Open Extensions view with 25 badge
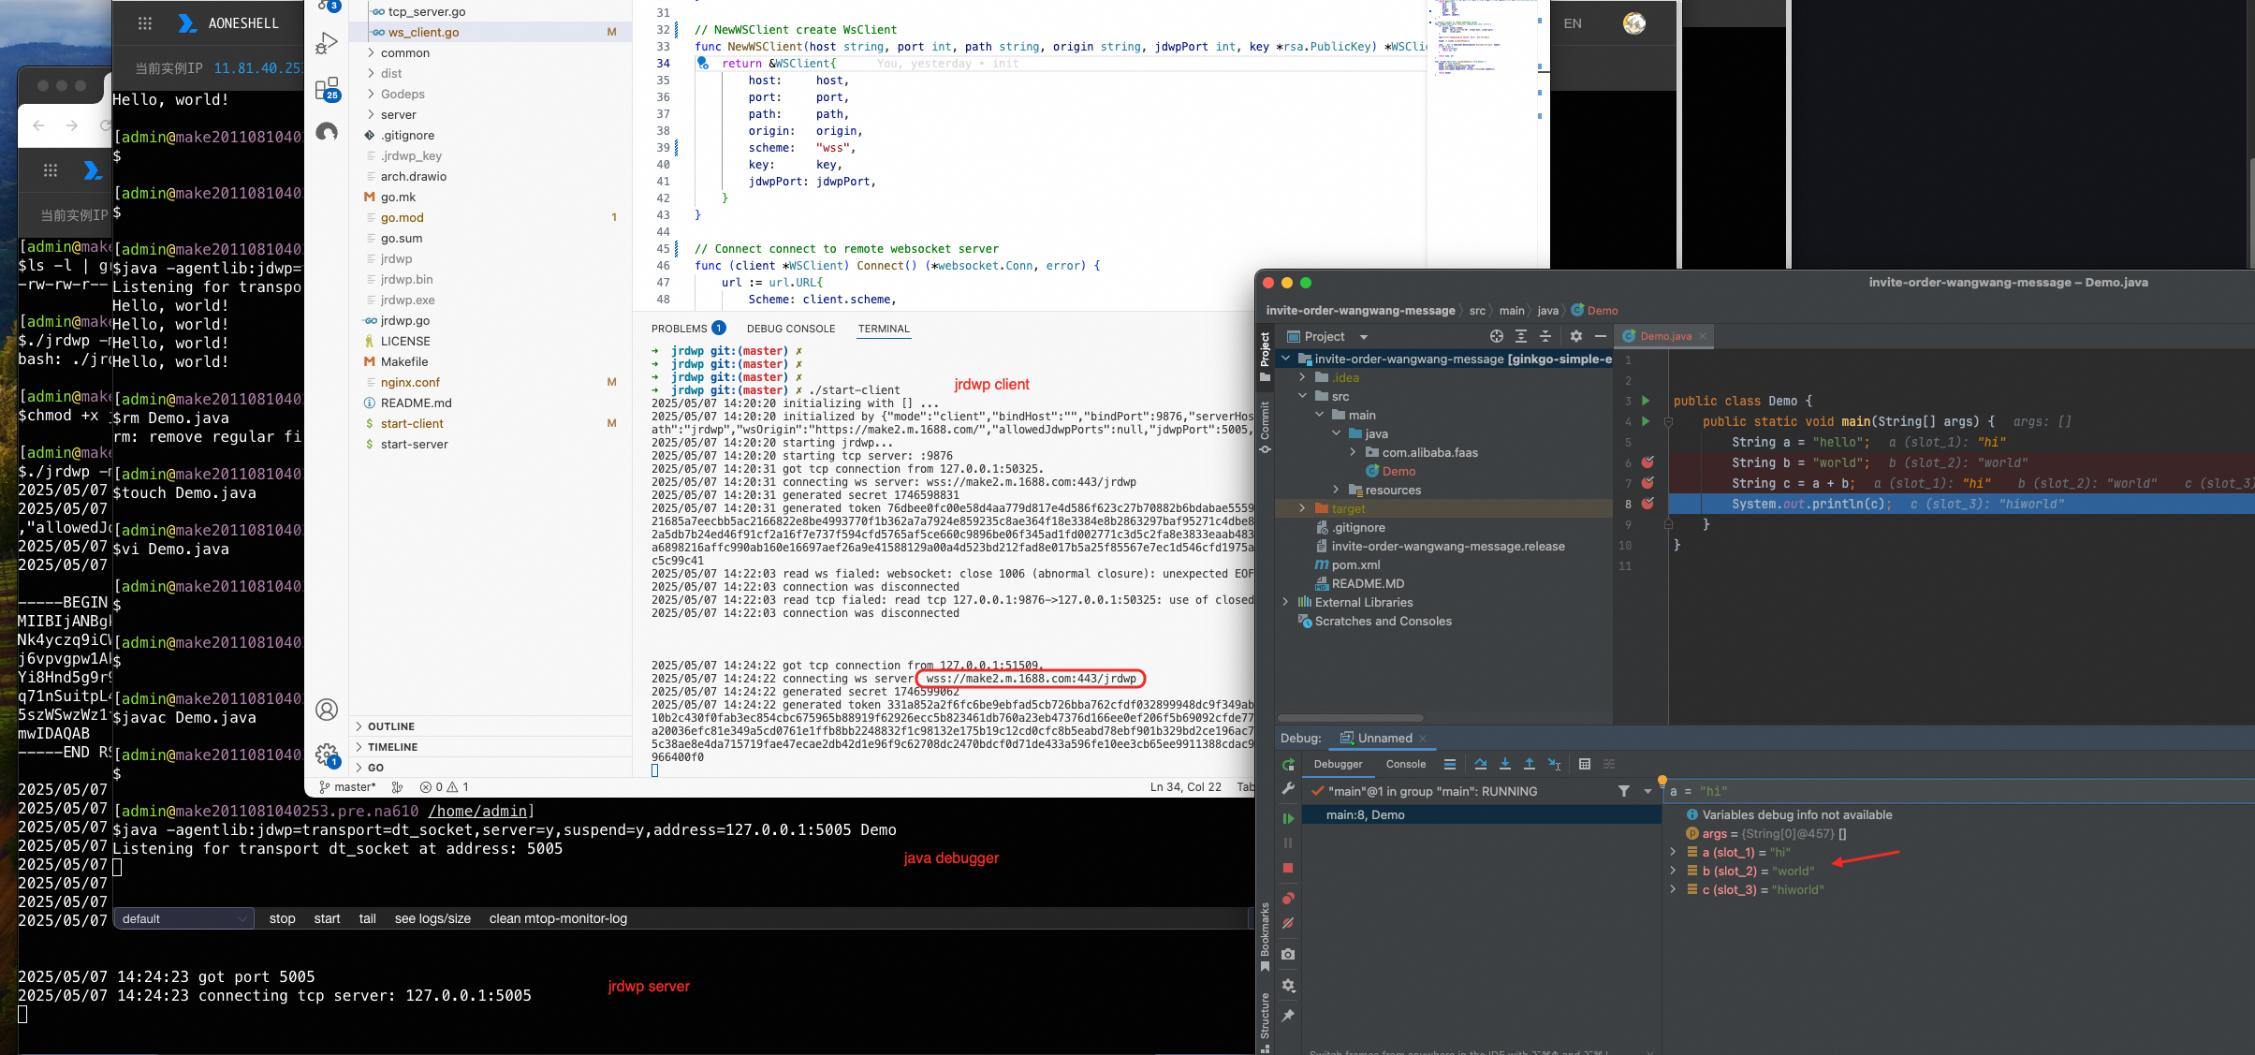This screenshot has width=2255, height=1055. [x=327, y=89]
